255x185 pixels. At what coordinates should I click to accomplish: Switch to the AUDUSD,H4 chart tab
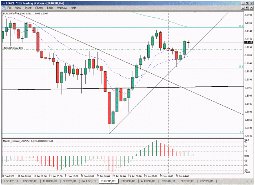[148, 181]
